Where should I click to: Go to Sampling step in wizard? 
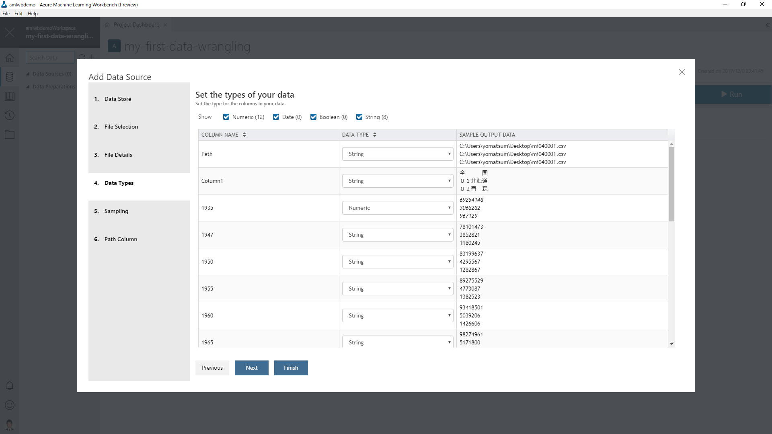[116, 211]
